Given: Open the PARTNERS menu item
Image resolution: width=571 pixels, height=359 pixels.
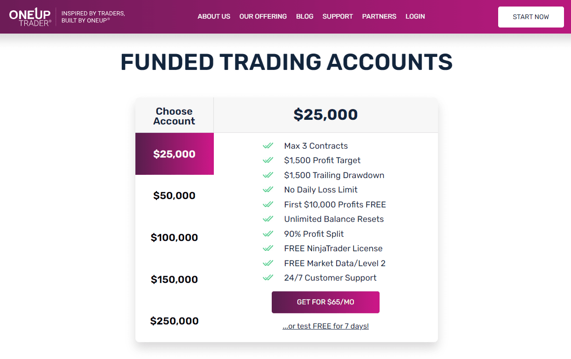Looking at the screenshot, I should 379,16.
